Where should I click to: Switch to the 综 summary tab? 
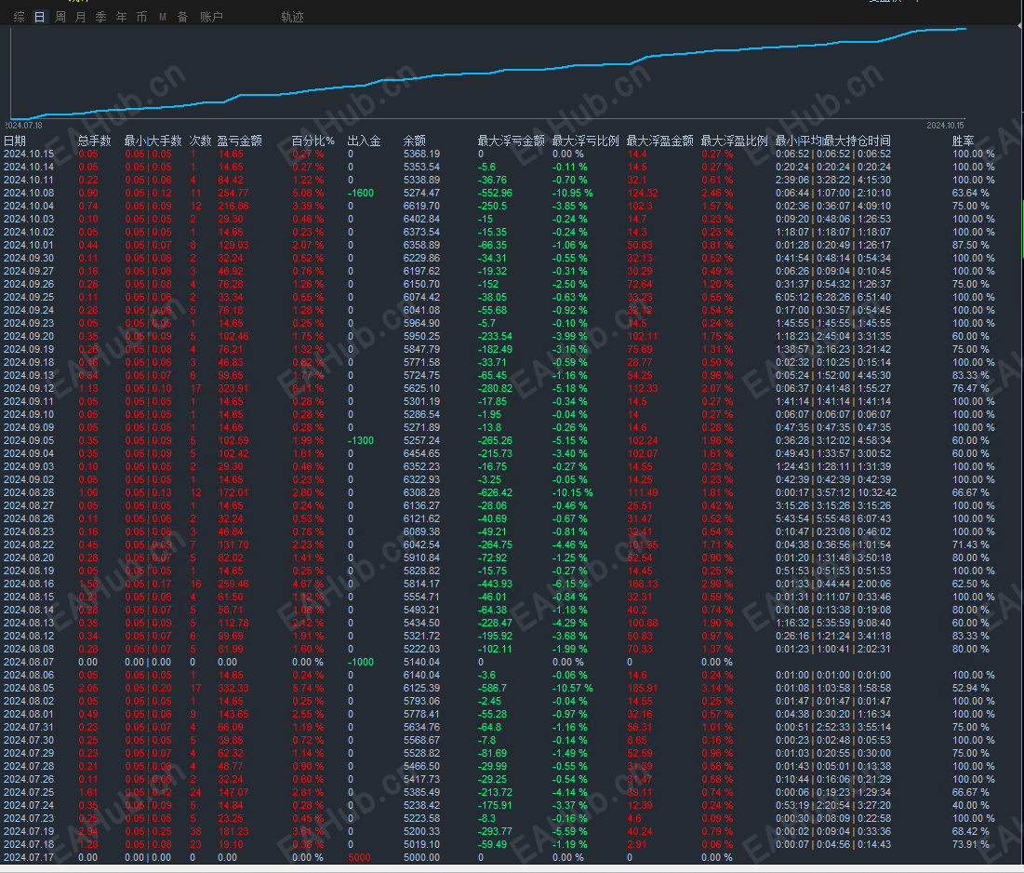coord(19,17)
